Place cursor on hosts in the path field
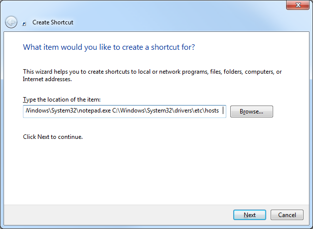Screen dimensions: 313x229 [212, 111]
